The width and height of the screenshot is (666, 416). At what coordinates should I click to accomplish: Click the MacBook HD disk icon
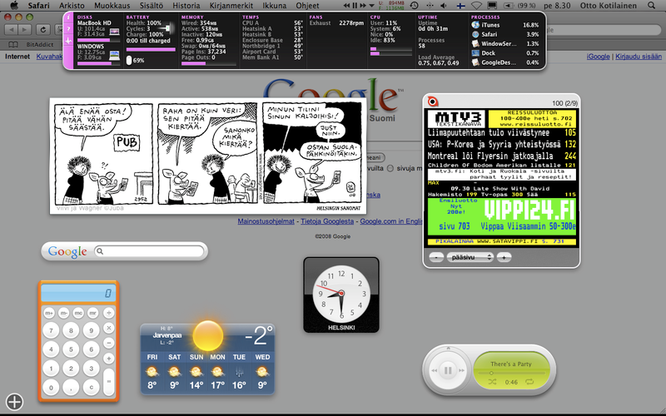(x=114, y=32)
